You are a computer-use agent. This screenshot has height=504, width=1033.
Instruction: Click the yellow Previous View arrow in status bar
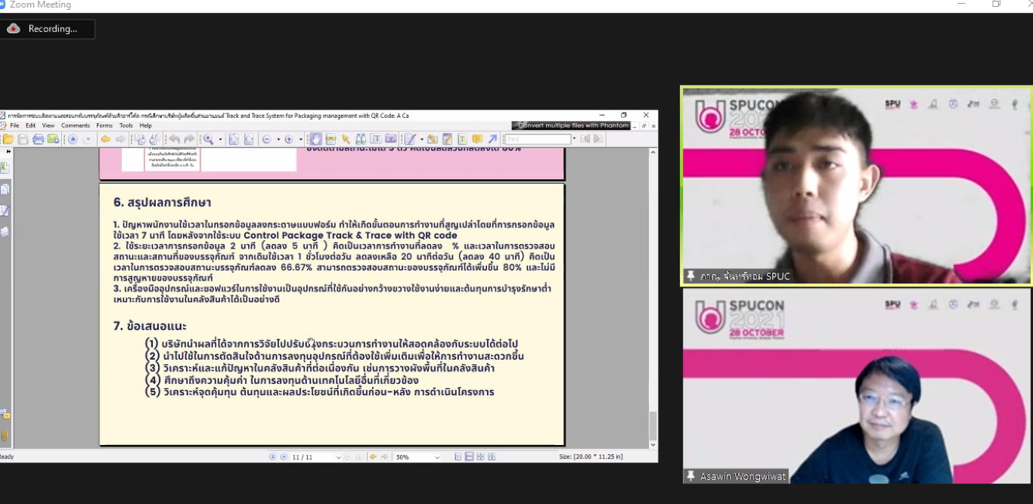point(373,457)
